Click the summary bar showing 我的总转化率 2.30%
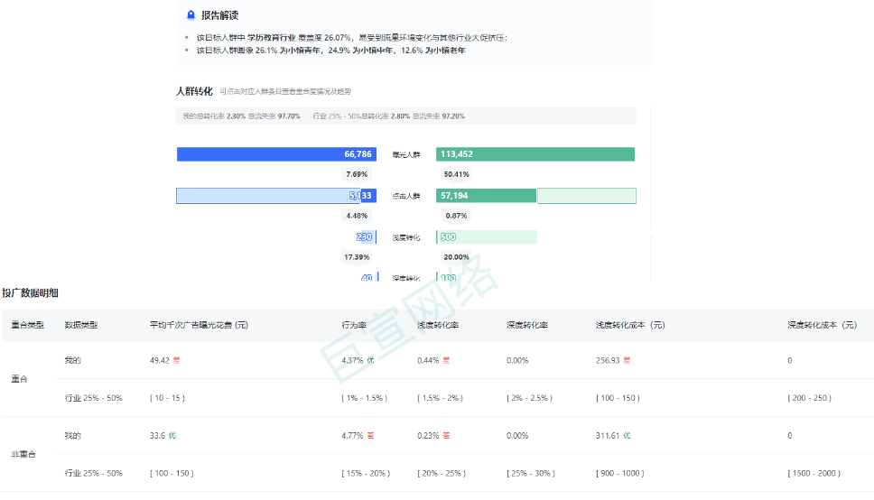This screenshot has width=874, height=500. [x=405, y=116]
